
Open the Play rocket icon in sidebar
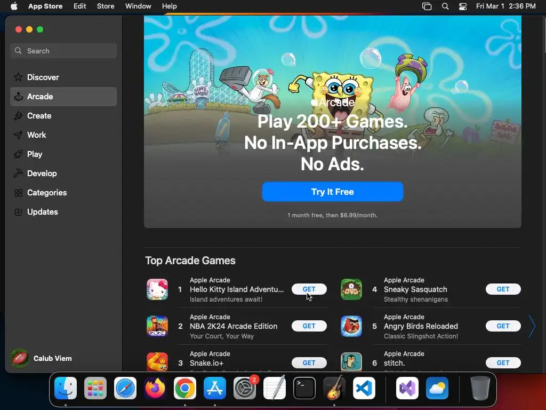tap(18, 154)
